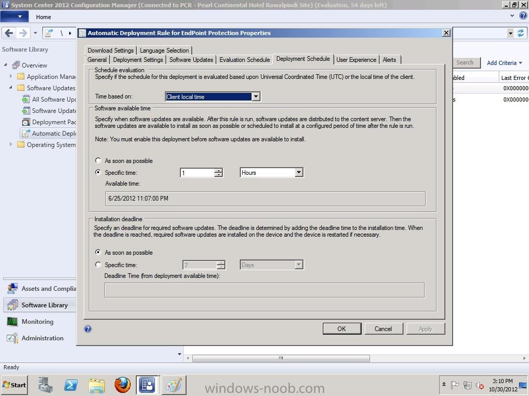The height and width of the screenshot is (396, 529).
Task: Click the Software Updates folder icon
Action: coord(21,88)
